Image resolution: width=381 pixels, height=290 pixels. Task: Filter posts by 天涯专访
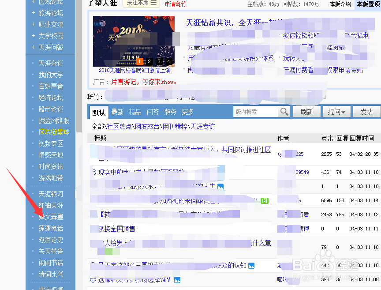coord(202,127)
